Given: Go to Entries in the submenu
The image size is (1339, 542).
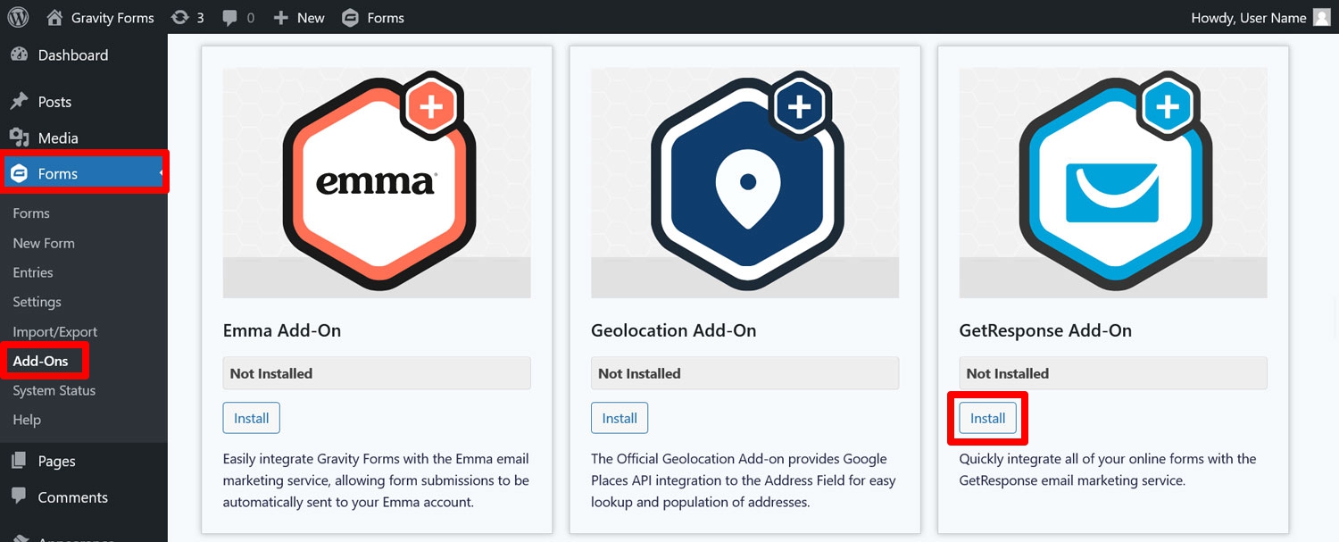Looking at the screenshot, I should 33,272.
